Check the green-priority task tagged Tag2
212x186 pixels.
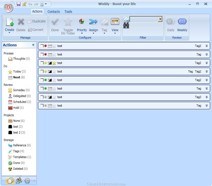tap(42, 80)
